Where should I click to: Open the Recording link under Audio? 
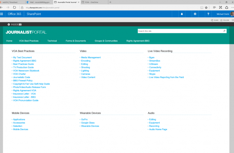[x=154, y=126]
